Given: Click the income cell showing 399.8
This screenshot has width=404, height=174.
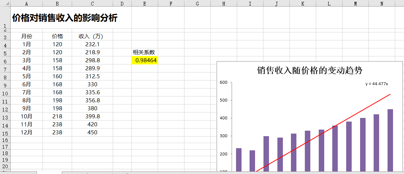Looking at the screenshot, I should click(x=92, y=116).
